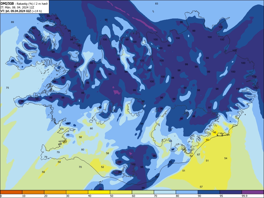Image resolution: width=264 pixels, height=198 pixels.
Task: Click the dark orange 0–10 legend swatch
Action: pos(11,192)
